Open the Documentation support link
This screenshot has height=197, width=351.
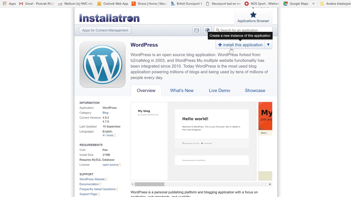pos(89,184)
